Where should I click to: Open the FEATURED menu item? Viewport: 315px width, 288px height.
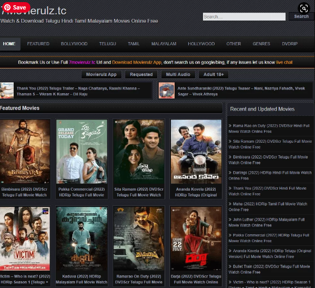38,44
